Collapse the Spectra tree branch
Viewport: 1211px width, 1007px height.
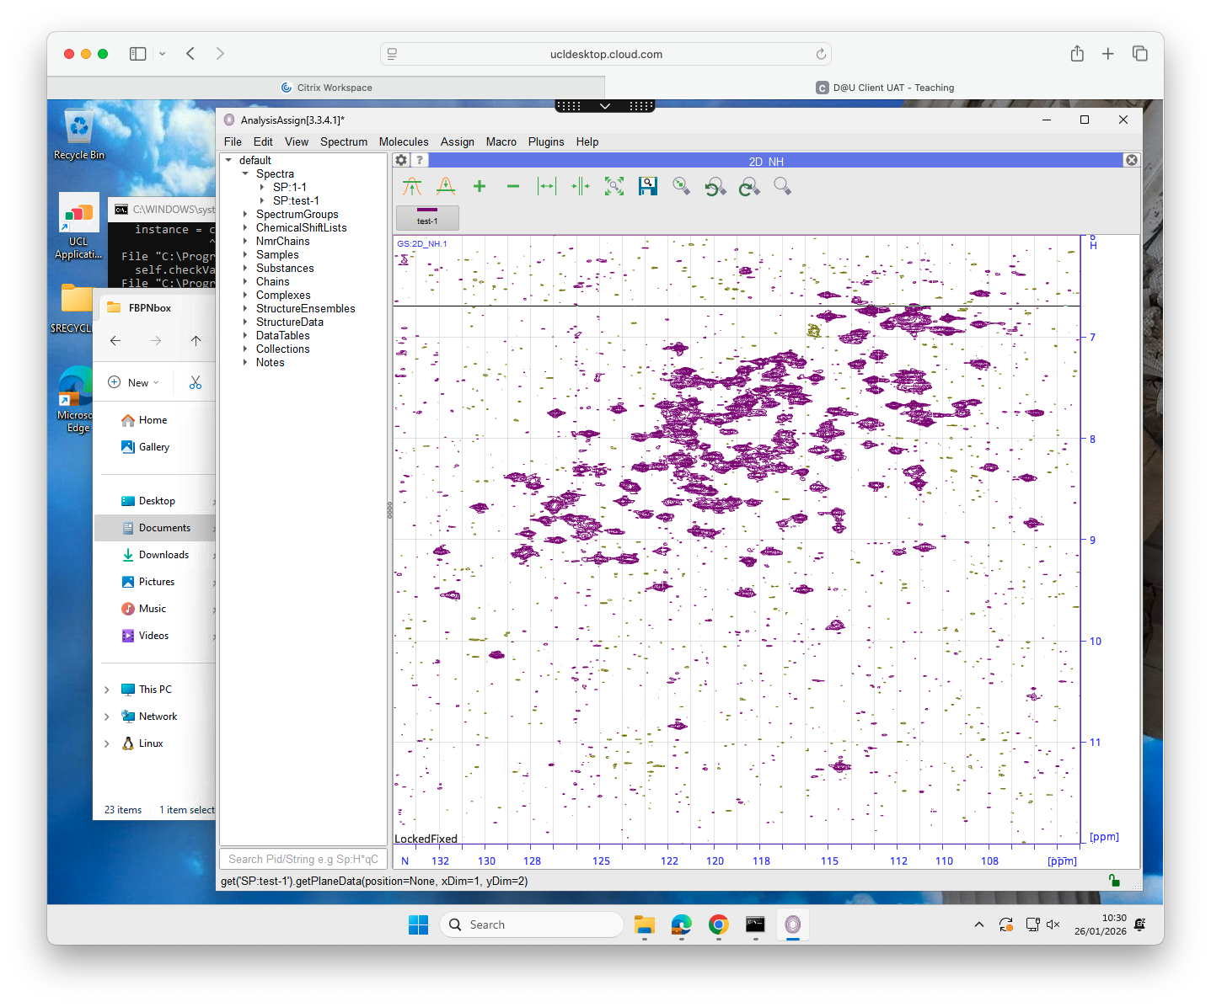click(x=245, y=174)
